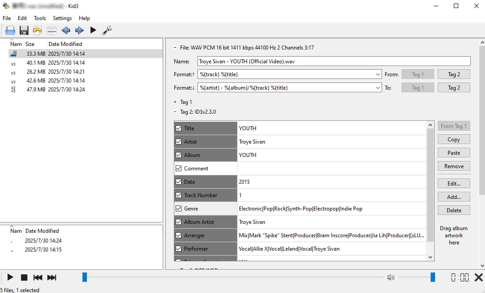Go to previous file with left arrow
Image resolution: width=485 pixels, height=293 pixels.
pos(66,30)
